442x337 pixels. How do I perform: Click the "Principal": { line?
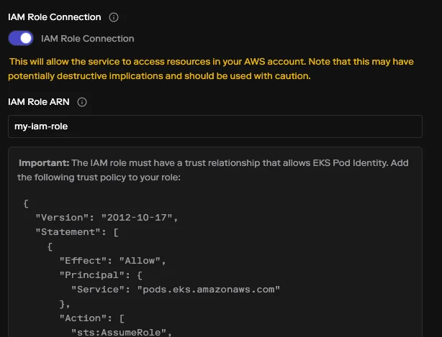tap(101, 275)
